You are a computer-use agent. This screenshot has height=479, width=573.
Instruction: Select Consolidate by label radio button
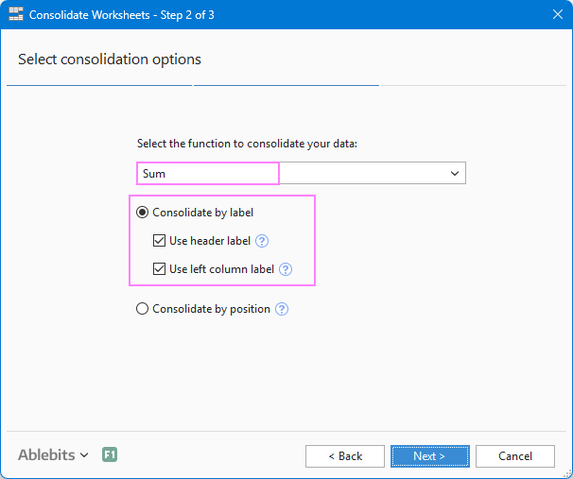(142, 213)
